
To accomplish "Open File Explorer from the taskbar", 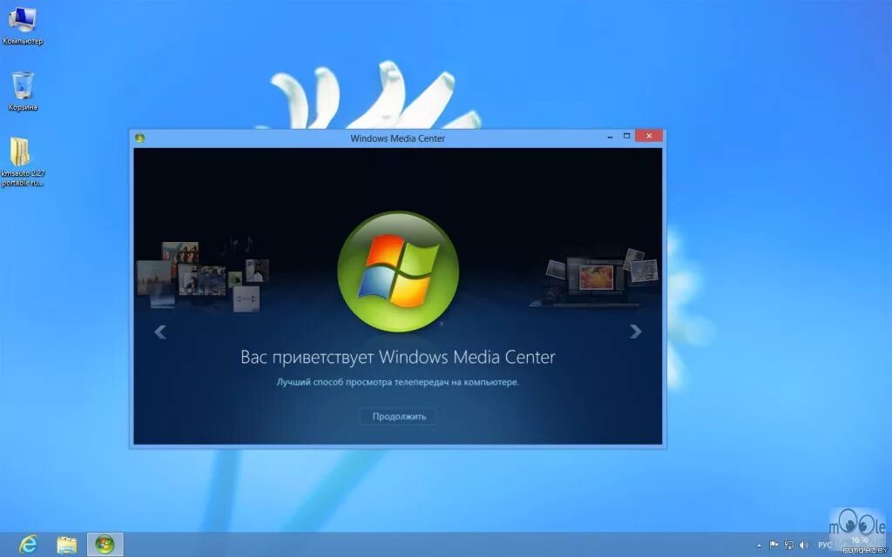I will coord(66,545).
